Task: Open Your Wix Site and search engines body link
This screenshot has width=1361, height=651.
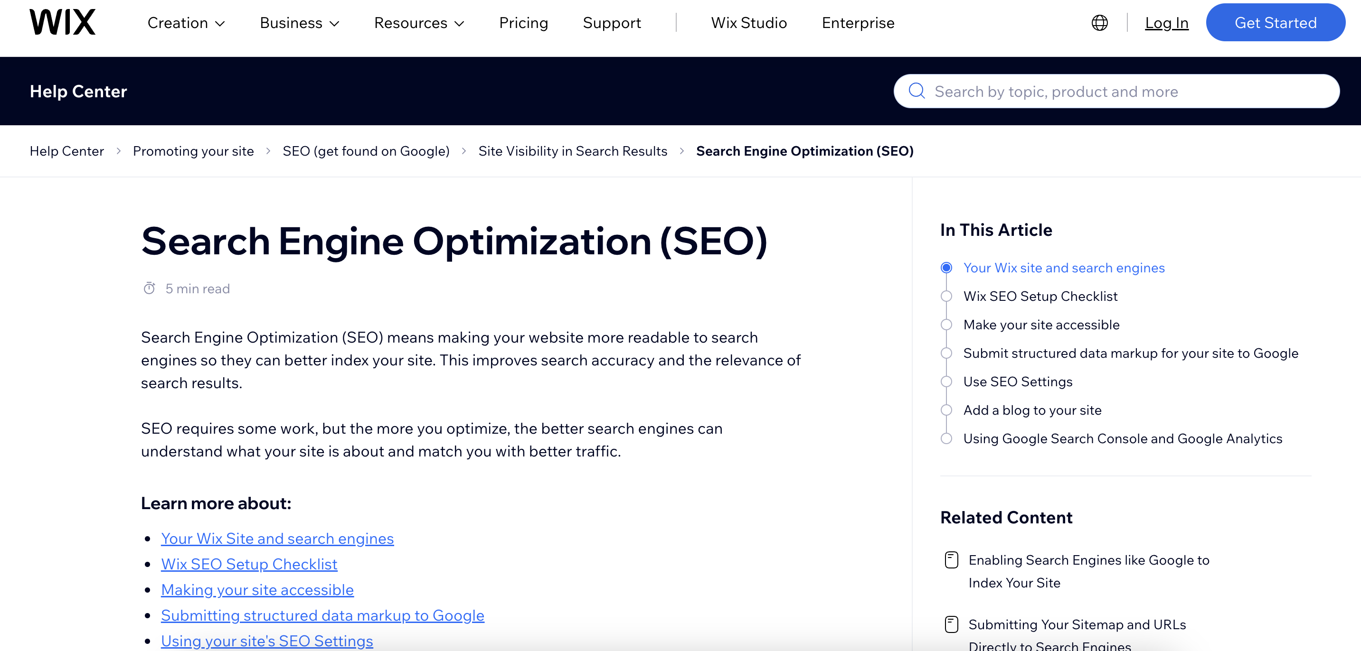Action: [277, 539]
